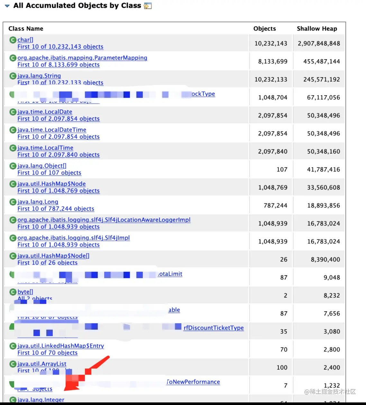
Task: Click the class icon beside java.lang.String
Action: click(13, 76)
